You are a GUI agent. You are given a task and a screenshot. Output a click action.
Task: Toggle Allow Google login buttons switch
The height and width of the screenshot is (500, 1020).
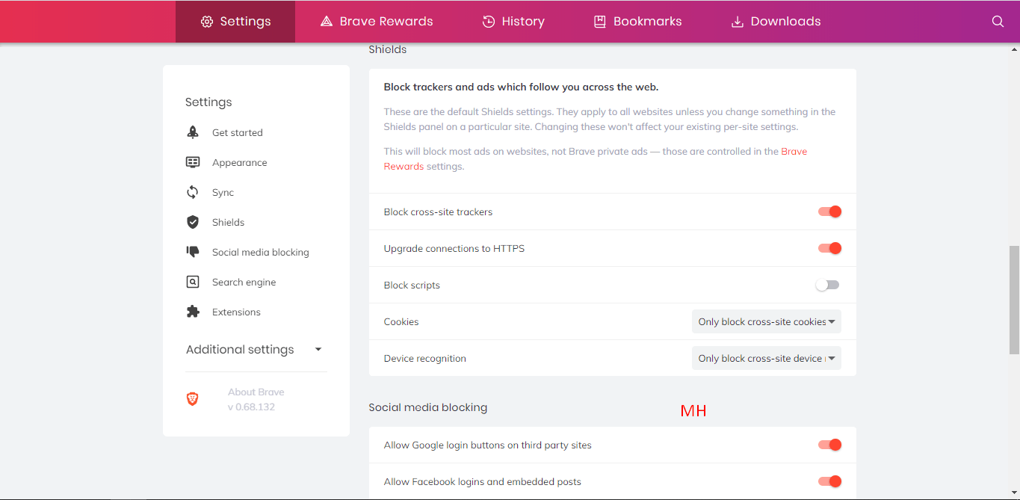(829, 445)
